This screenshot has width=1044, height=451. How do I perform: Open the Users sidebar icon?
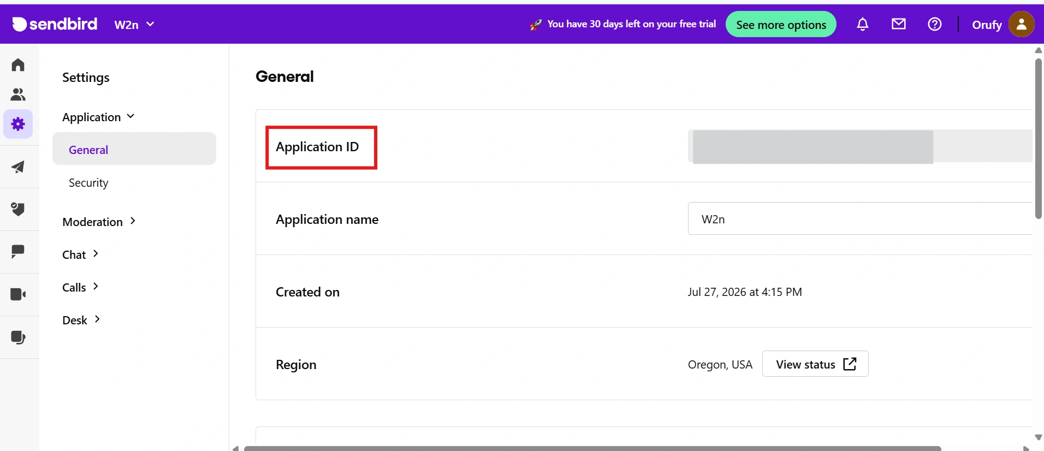coord(18,94)
